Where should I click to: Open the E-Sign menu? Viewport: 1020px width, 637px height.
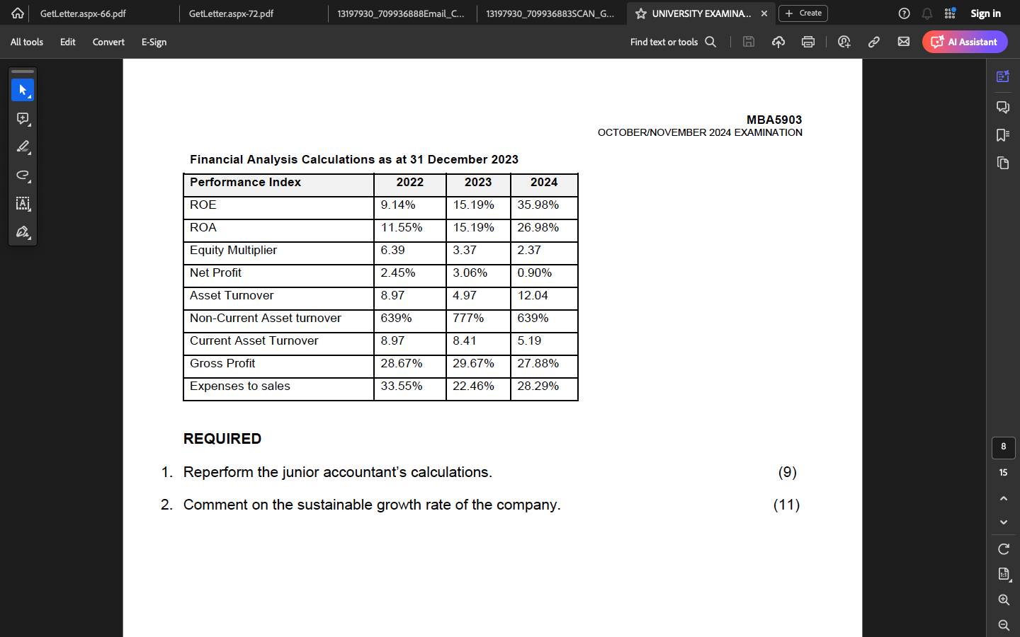154,42
